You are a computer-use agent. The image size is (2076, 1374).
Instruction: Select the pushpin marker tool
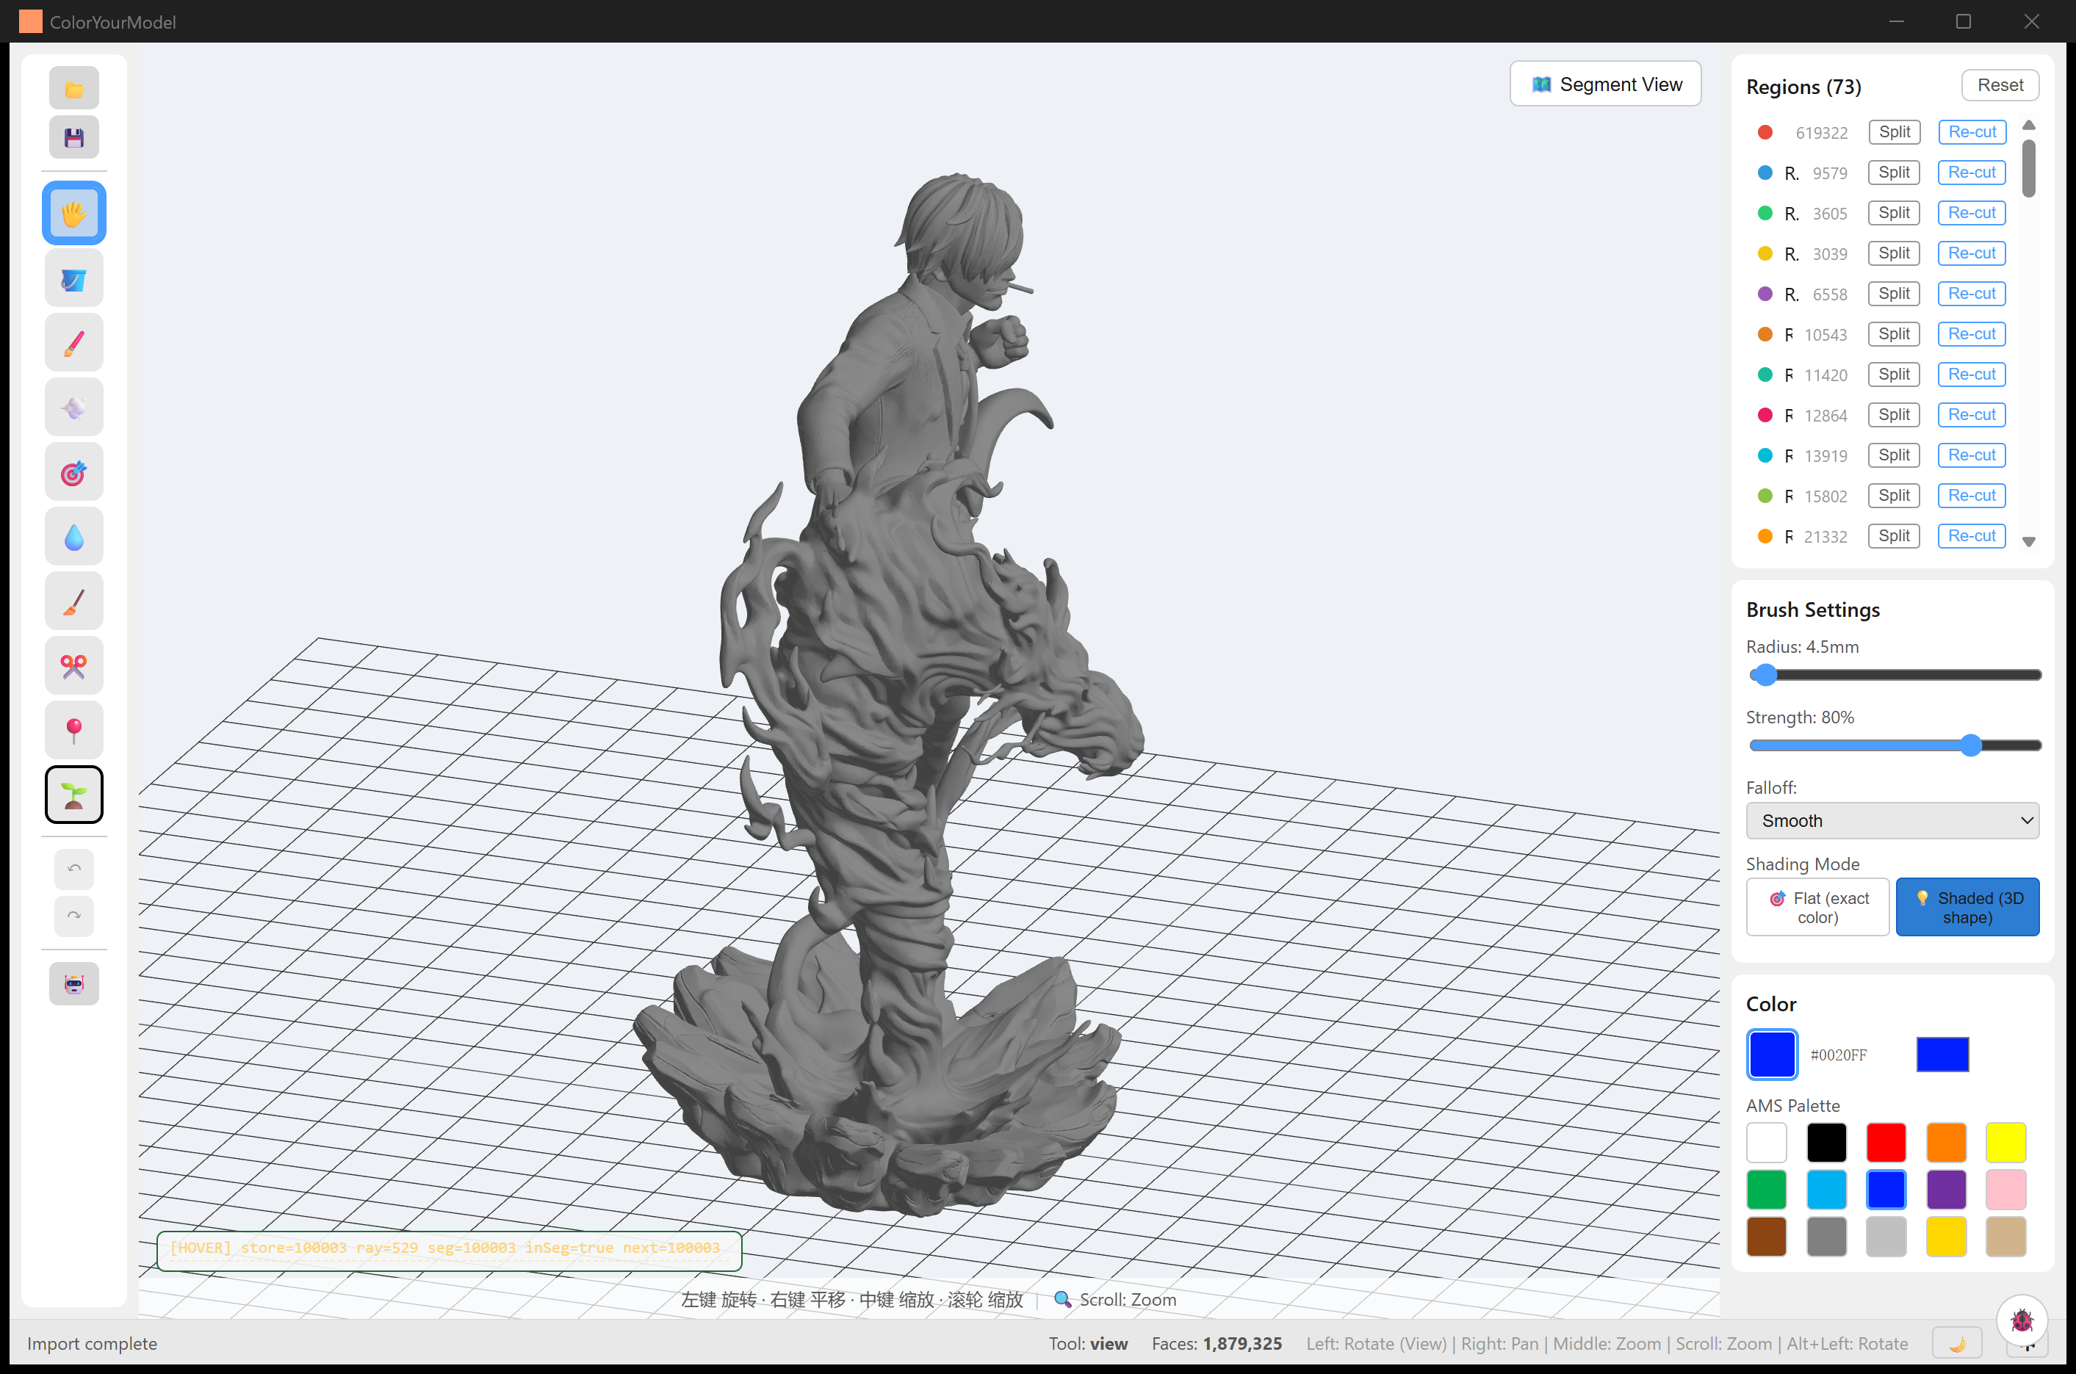73,731
